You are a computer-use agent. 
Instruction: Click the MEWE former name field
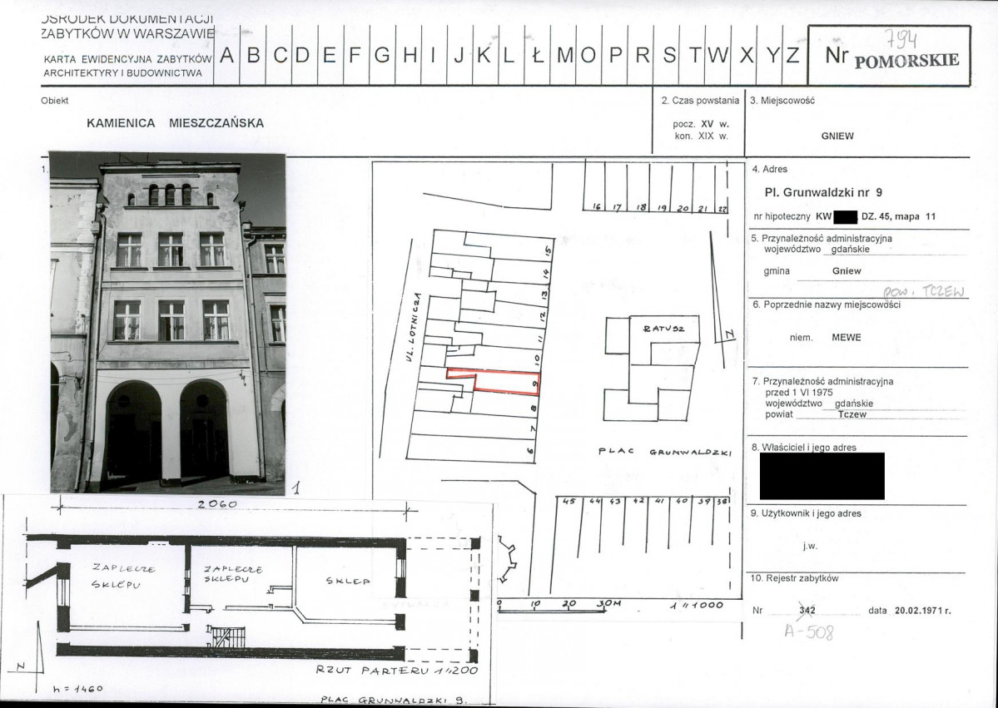point(846,338)
